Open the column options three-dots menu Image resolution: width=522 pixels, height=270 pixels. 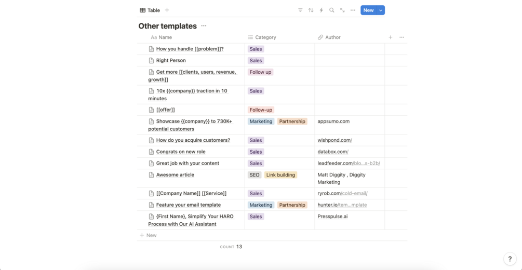401,37
